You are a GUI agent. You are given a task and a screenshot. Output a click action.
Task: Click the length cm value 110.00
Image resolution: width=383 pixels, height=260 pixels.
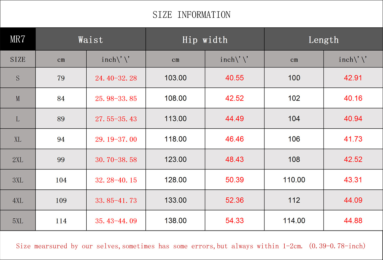point(294,180)
